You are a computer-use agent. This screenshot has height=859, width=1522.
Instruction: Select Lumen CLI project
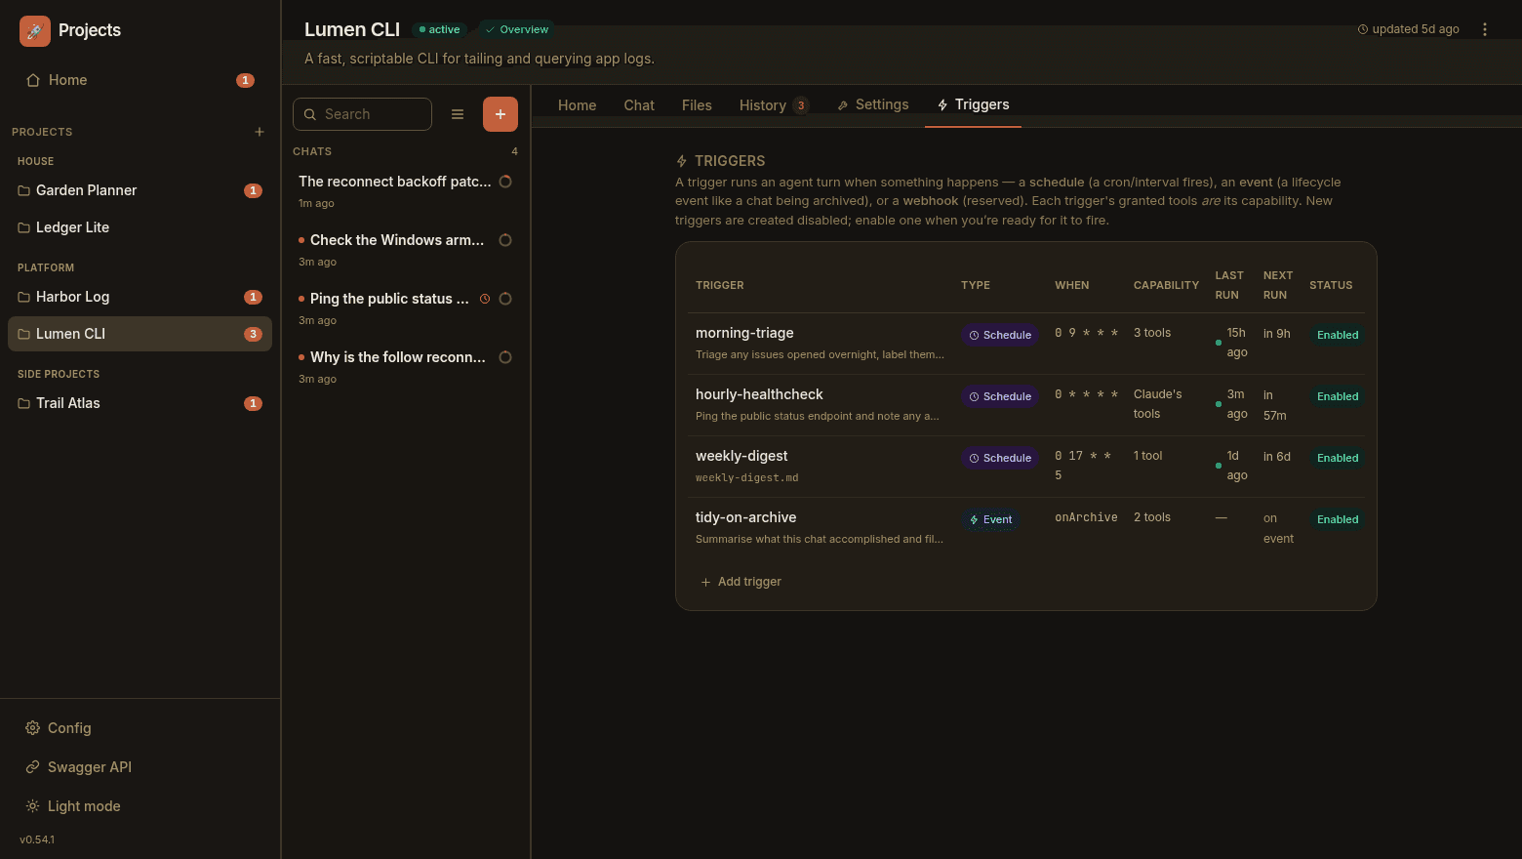(x=140, y=334)
